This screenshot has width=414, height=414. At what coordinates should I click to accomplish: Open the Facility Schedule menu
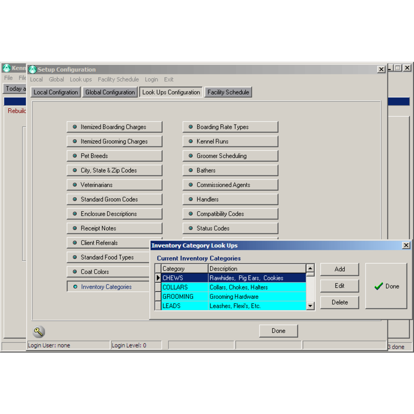pos(118,80)
